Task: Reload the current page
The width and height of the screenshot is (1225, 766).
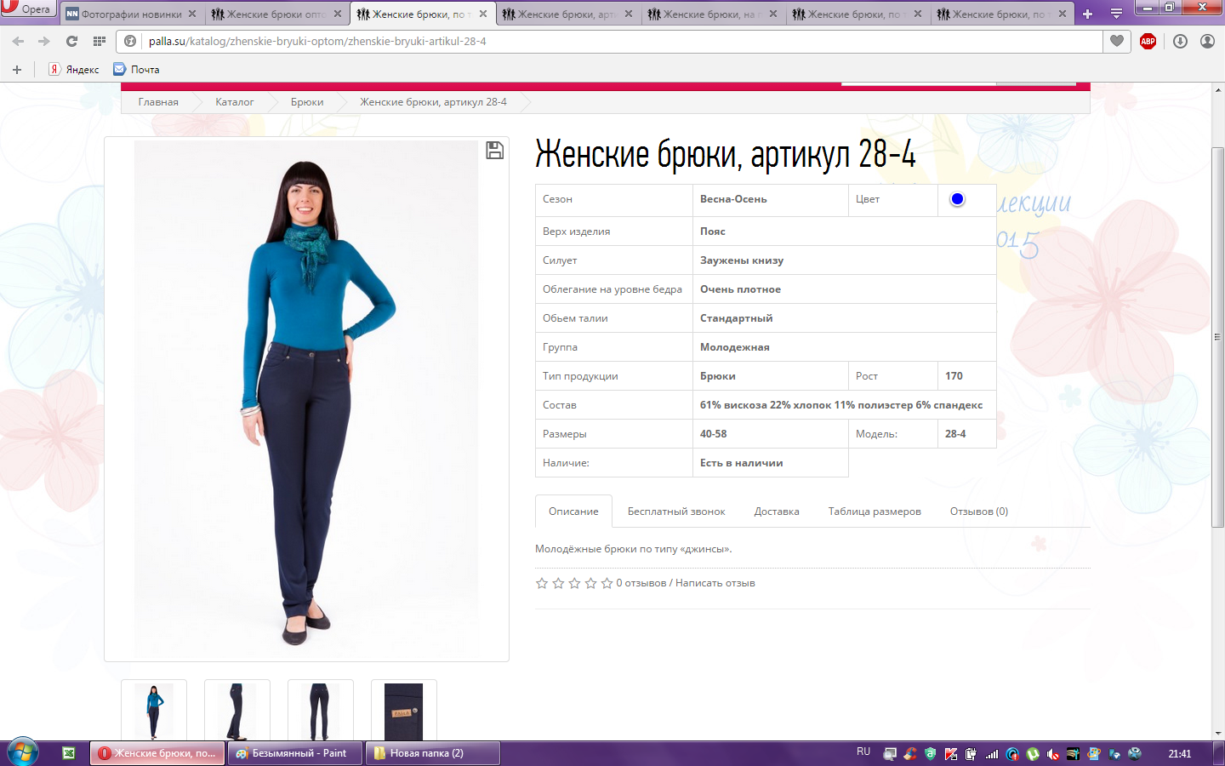Action: [71, 41]
